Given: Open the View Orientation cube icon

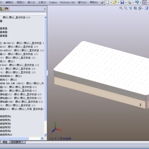Looking at the screenshot, I should coord(140,8).
